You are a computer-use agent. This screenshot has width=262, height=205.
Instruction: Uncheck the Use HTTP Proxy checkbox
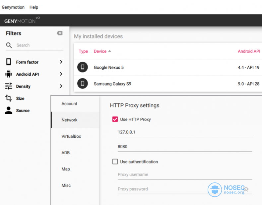[x=115, y=119]
